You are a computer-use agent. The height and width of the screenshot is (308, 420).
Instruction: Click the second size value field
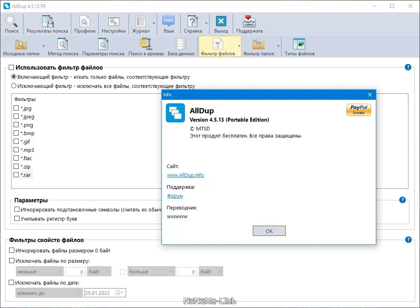[187, 271]
